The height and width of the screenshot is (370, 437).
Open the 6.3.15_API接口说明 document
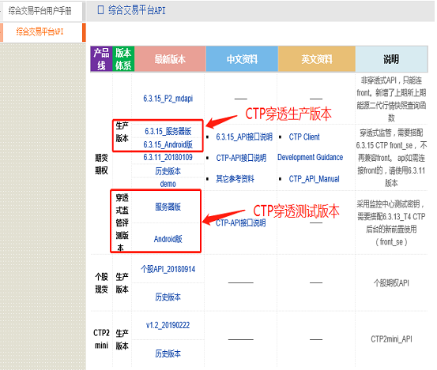click(x=244, y=136)
